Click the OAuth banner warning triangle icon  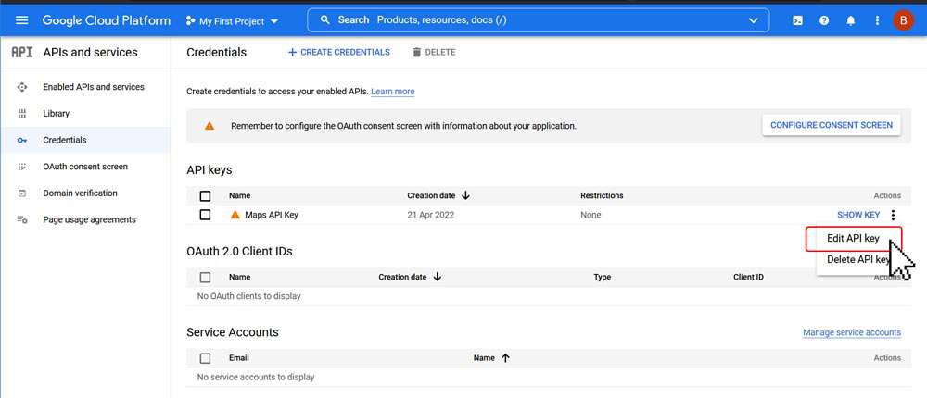tap(210, 126)
